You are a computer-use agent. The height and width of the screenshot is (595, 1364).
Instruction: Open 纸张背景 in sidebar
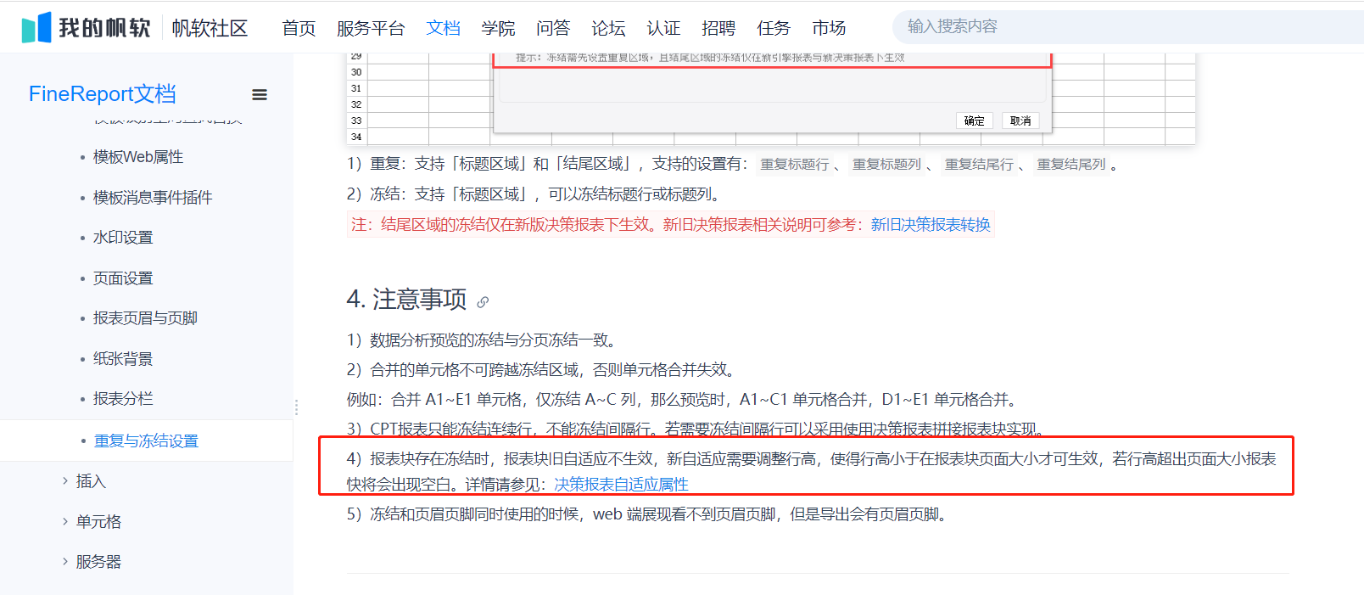(123, 359)
